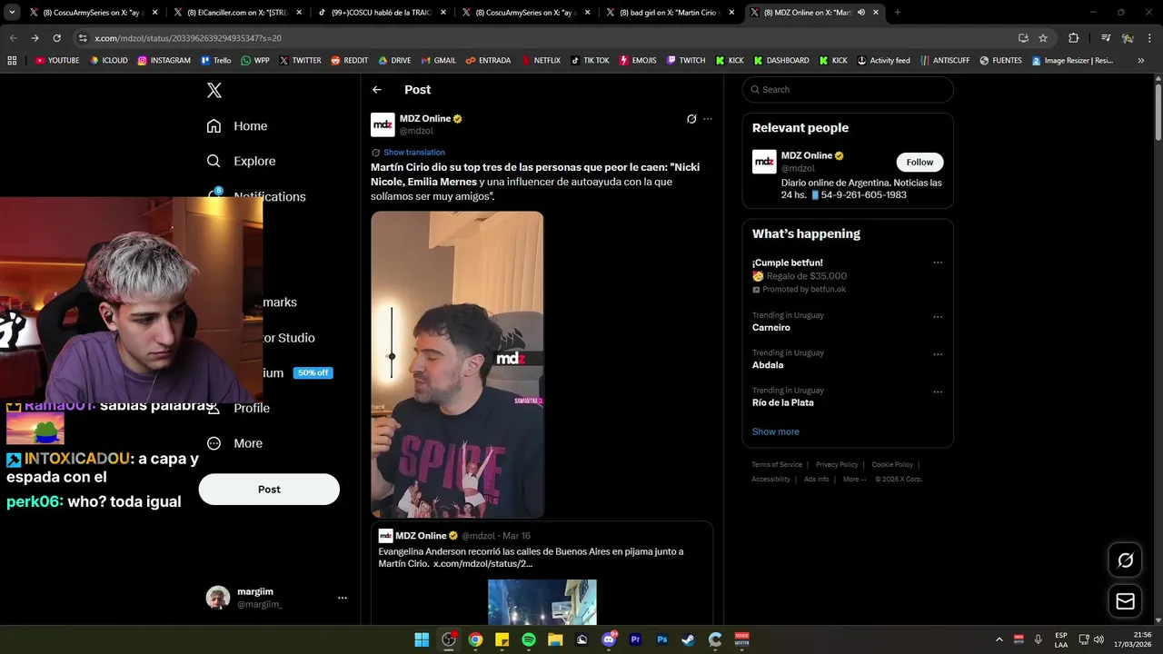Viewport: 1163px width, 654px height.
Task: Play the Martín Cirio video
Action: [457, 365]
